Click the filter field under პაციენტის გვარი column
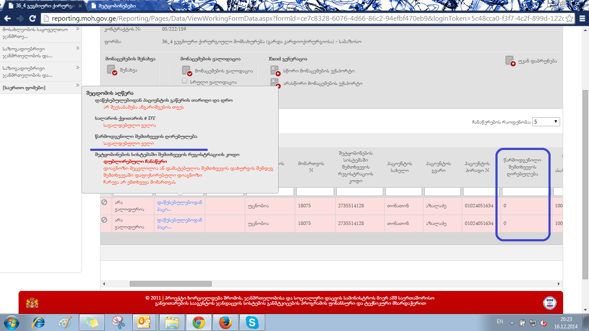The width and height of the screenshot is (589, 331). [442, 191]
